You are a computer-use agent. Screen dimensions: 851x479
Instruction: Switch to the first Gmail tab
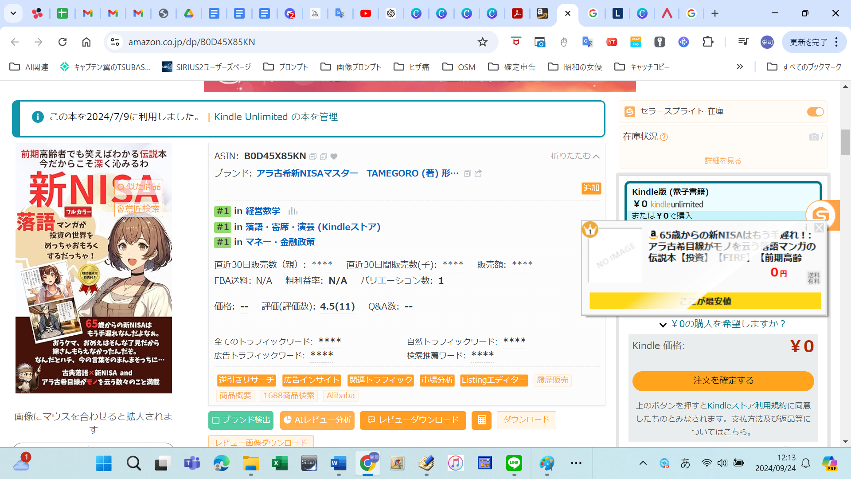click(88, 13)
